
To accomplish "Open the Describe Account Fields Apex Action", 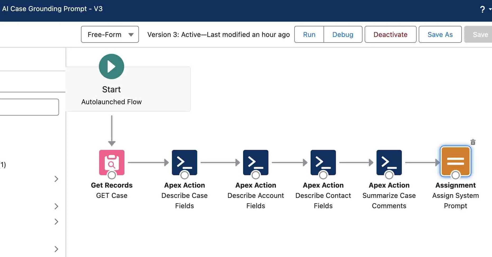I will [255, 163].
